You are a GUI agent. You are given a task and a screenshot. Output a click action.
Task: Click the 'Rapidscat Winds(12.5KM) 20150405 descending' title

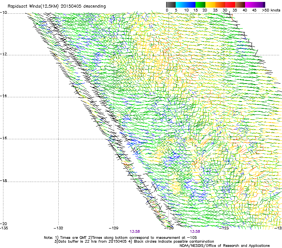[57, 6]
